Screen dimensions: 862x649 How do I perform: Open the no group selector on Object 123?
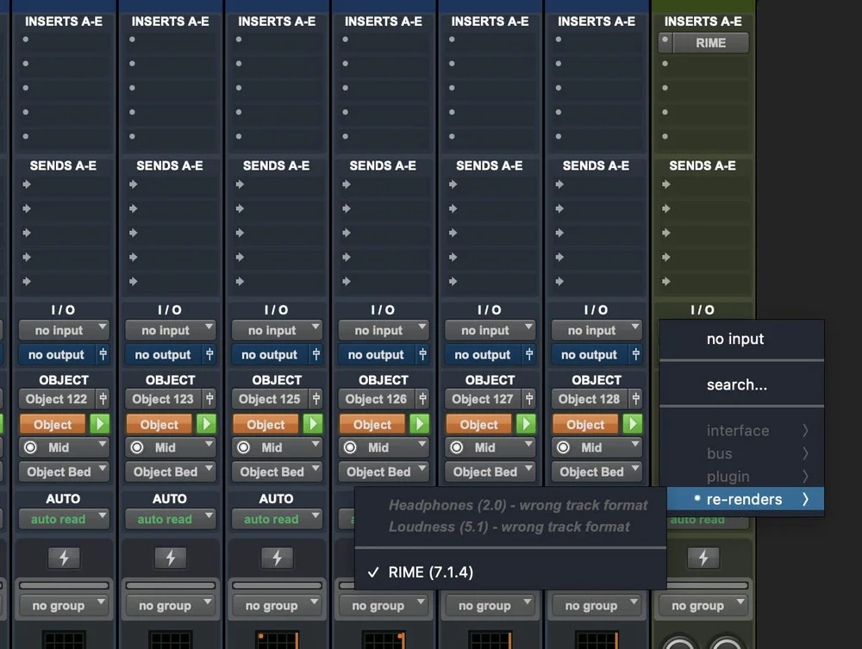coord(171,604)
